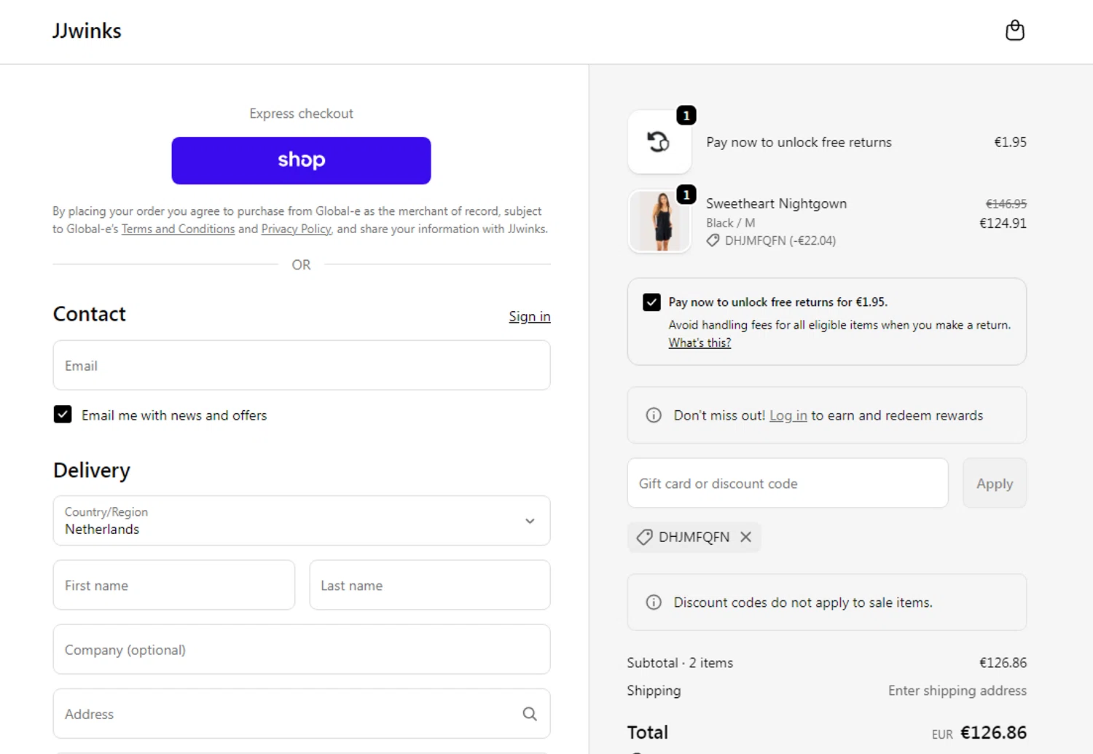The image size is (1093, 754).
Task: Click the tag icon on DHJMFQFN chip
Action: [644, 538]
